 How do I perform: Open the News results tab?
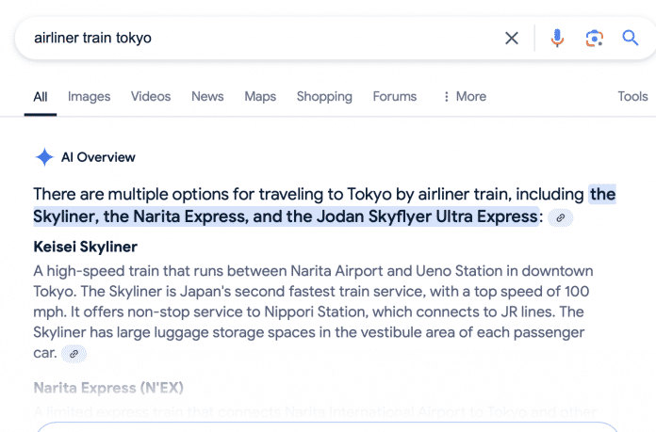click(207, 96)
